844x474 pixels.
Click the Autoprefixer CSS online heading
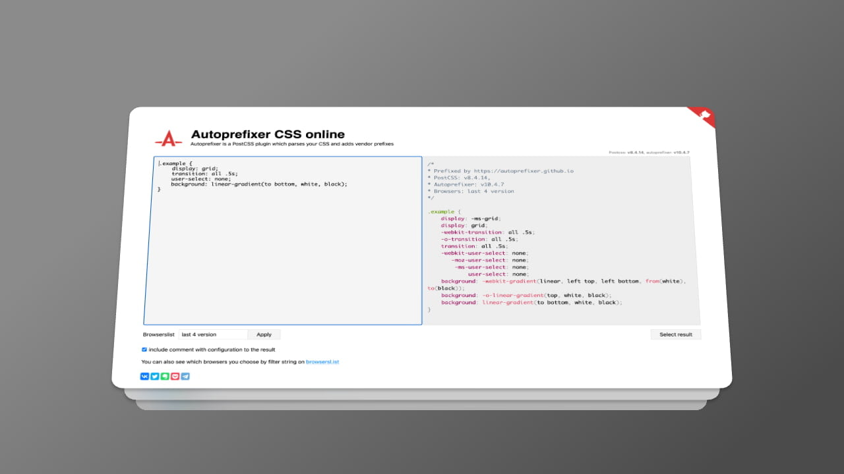coord(267,134)
